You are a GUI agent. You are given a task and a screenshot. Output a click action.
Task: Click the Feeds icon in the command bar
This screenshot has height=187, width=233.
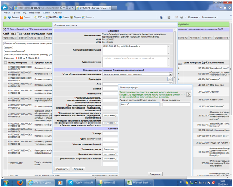click(x=169, y=17)
